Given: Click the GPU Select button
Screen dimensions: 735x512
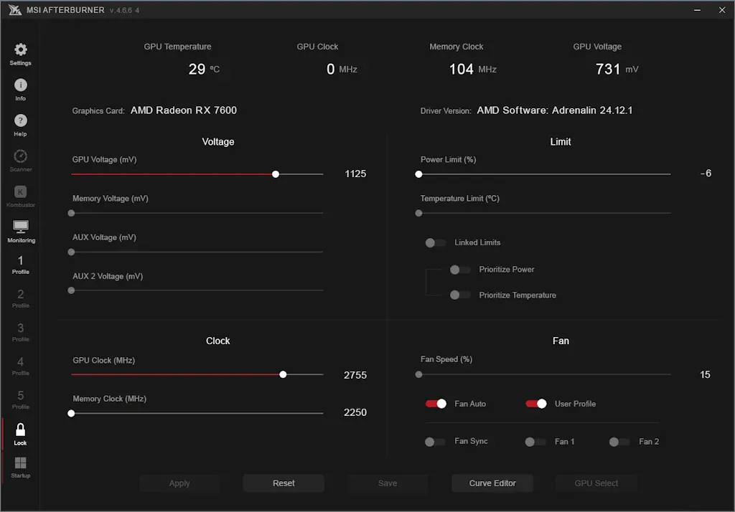Looking at the screenshot, I should pos(596,483).
